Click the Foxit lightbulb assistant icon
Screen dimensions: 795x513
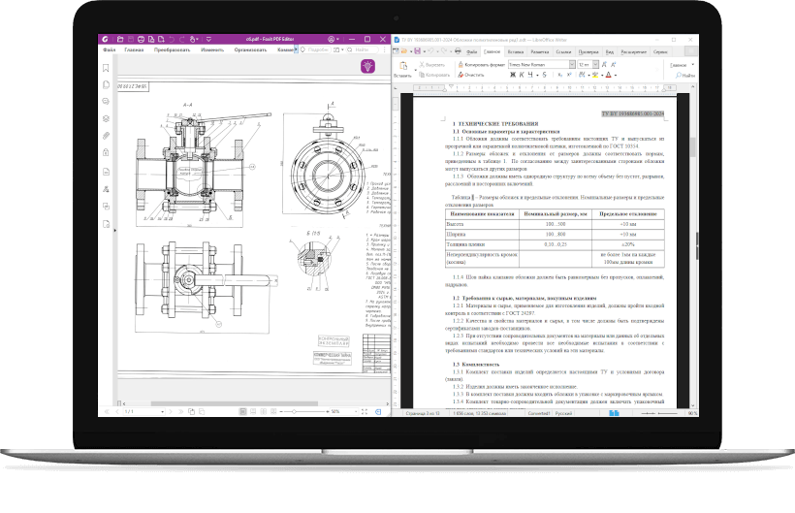click(x=367, y=66)
